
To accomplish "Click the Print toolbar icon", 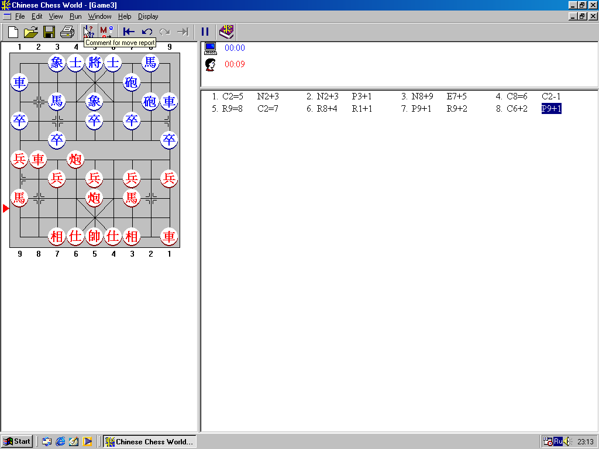I will tap(67, 32).
